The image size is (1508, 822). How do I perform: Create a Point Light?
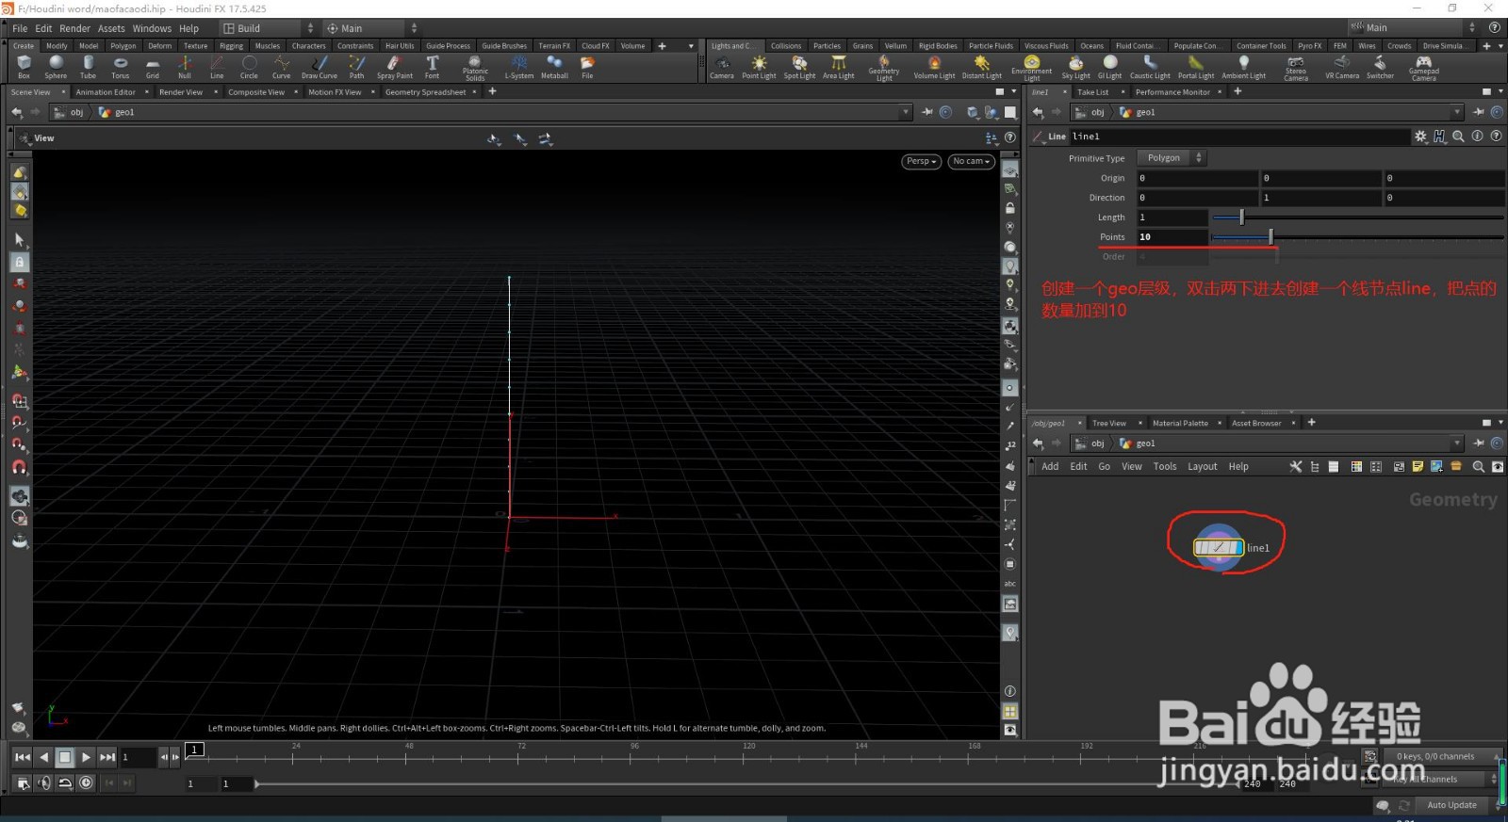tap(759, 67)
